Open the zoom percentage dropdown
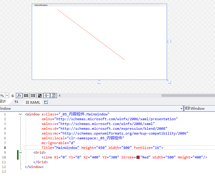Viewport: 215px width, 177px height. [x=7, y=96]
